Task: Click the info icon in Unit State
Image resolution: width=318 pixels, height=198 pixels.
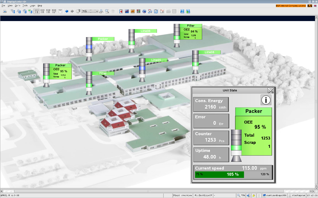Action: click(266, 100)
